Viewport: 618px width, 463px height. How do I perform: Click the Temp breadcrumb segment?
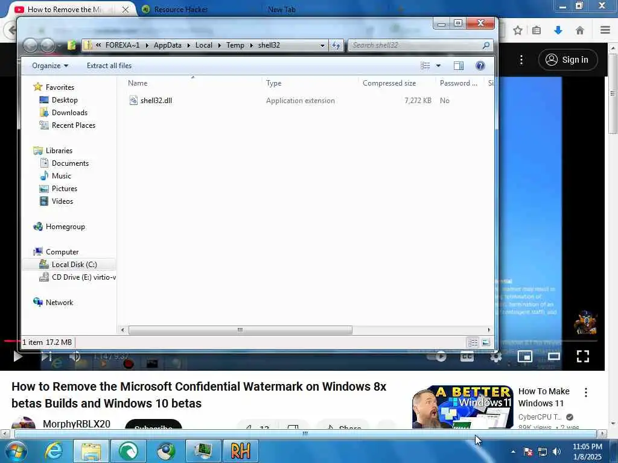click(235, 45)
